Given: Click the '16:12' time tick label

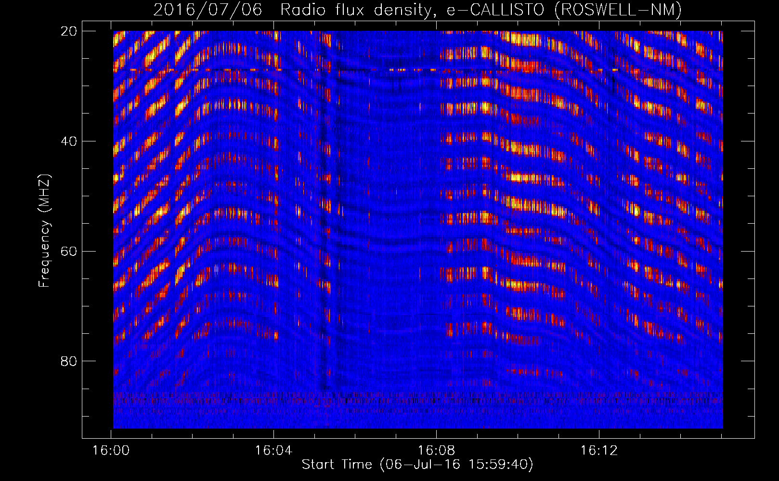Looking at the screenshot, I should pyautogui.click(x=599, y=451).
